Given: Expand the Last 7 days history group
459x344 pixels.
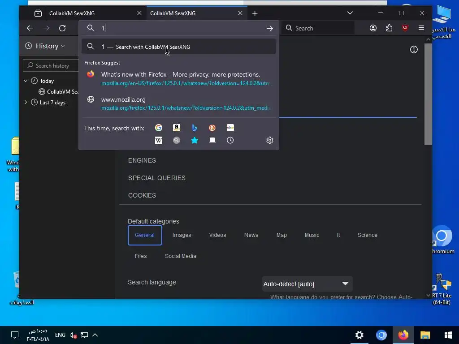Looking at the screenshot, I should tap(26, 103).
